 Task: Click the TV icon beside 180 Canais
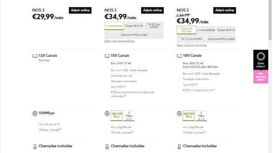click(x=179, y=56)
